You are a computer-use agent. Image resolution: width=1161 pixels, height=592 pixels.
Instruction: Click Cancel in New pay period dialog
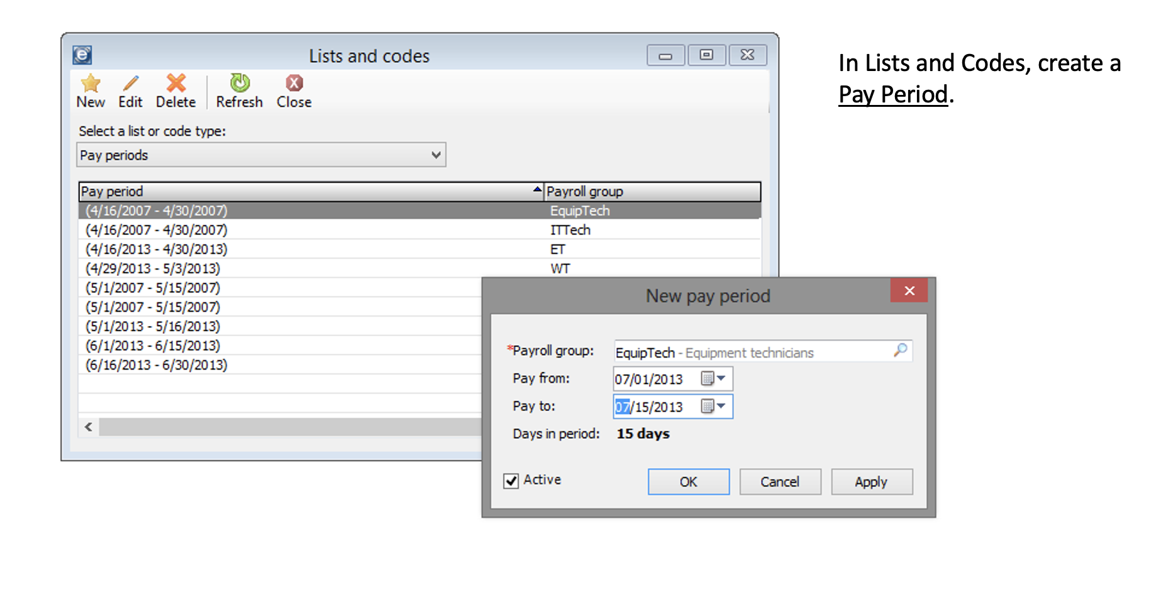click(x=780, y=482)
